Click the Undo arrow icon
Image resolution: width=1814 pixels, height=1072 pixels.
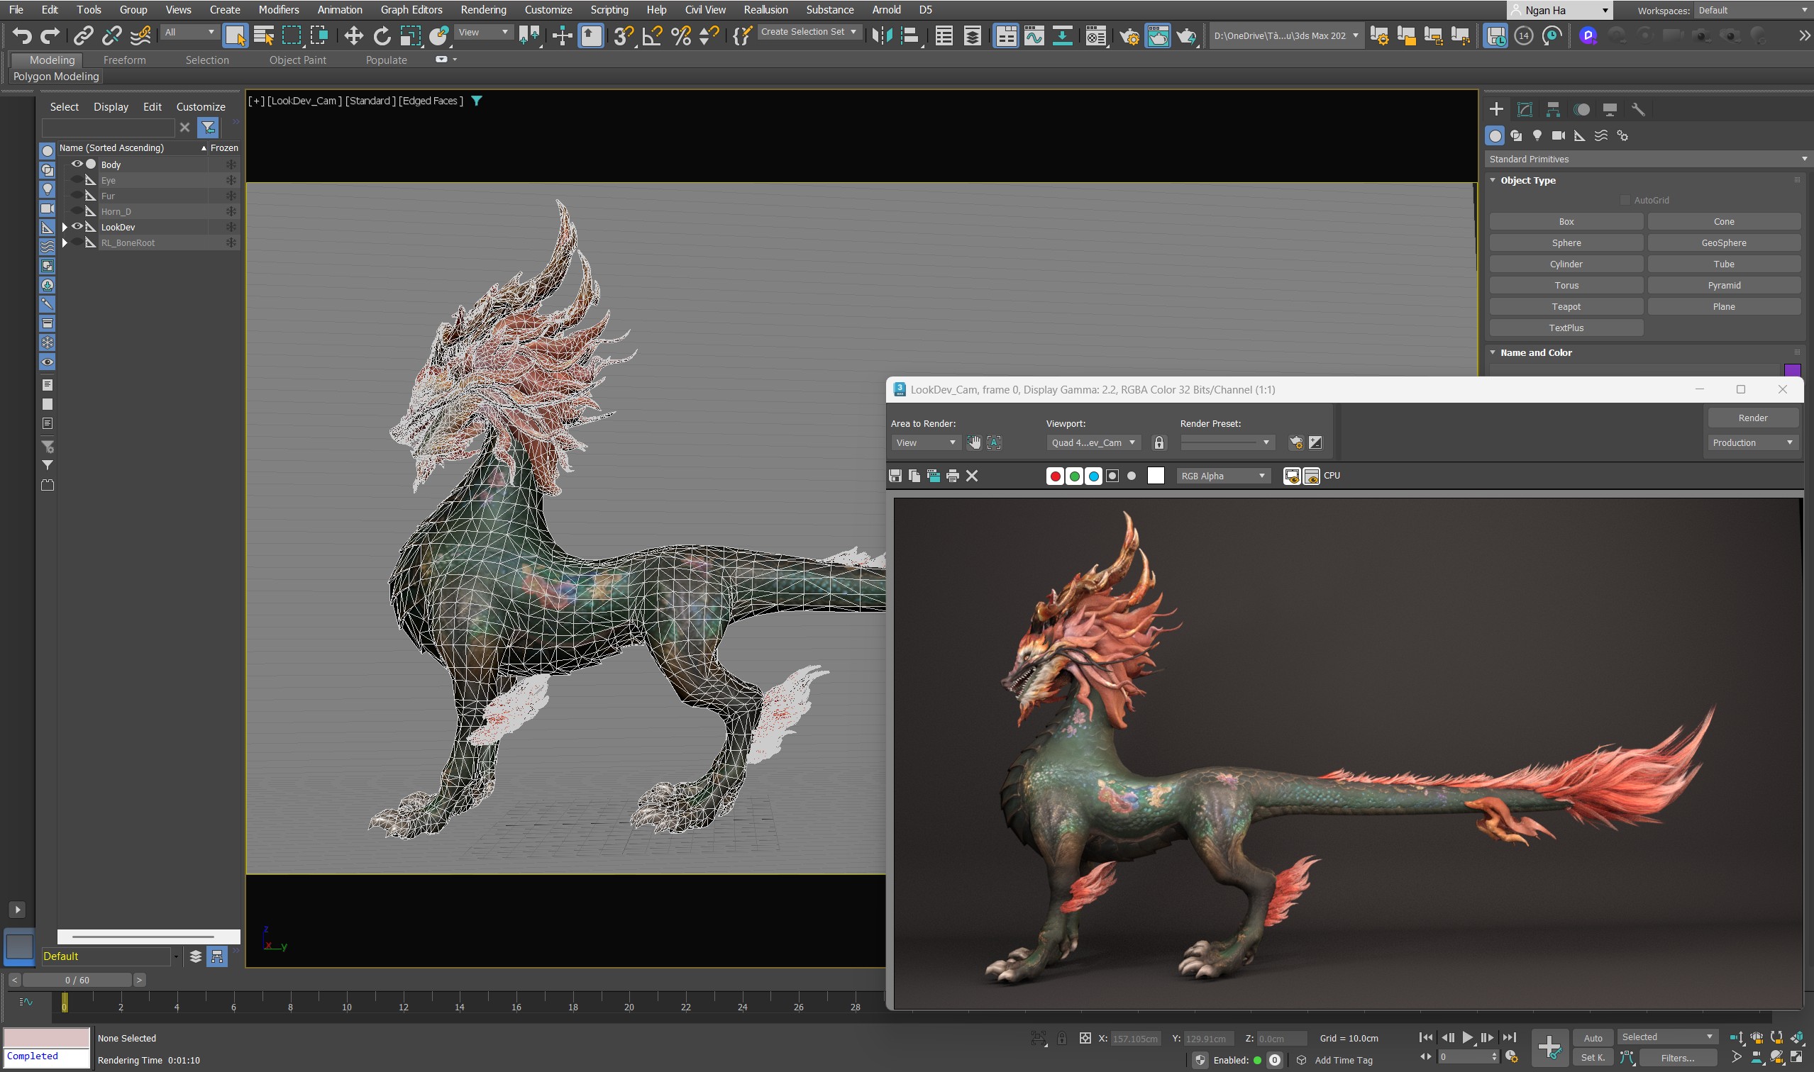pos(22,35)
